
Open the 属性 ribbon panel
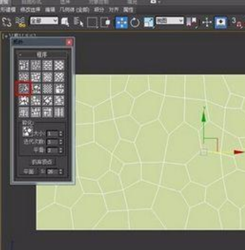(x=128, y=10)
